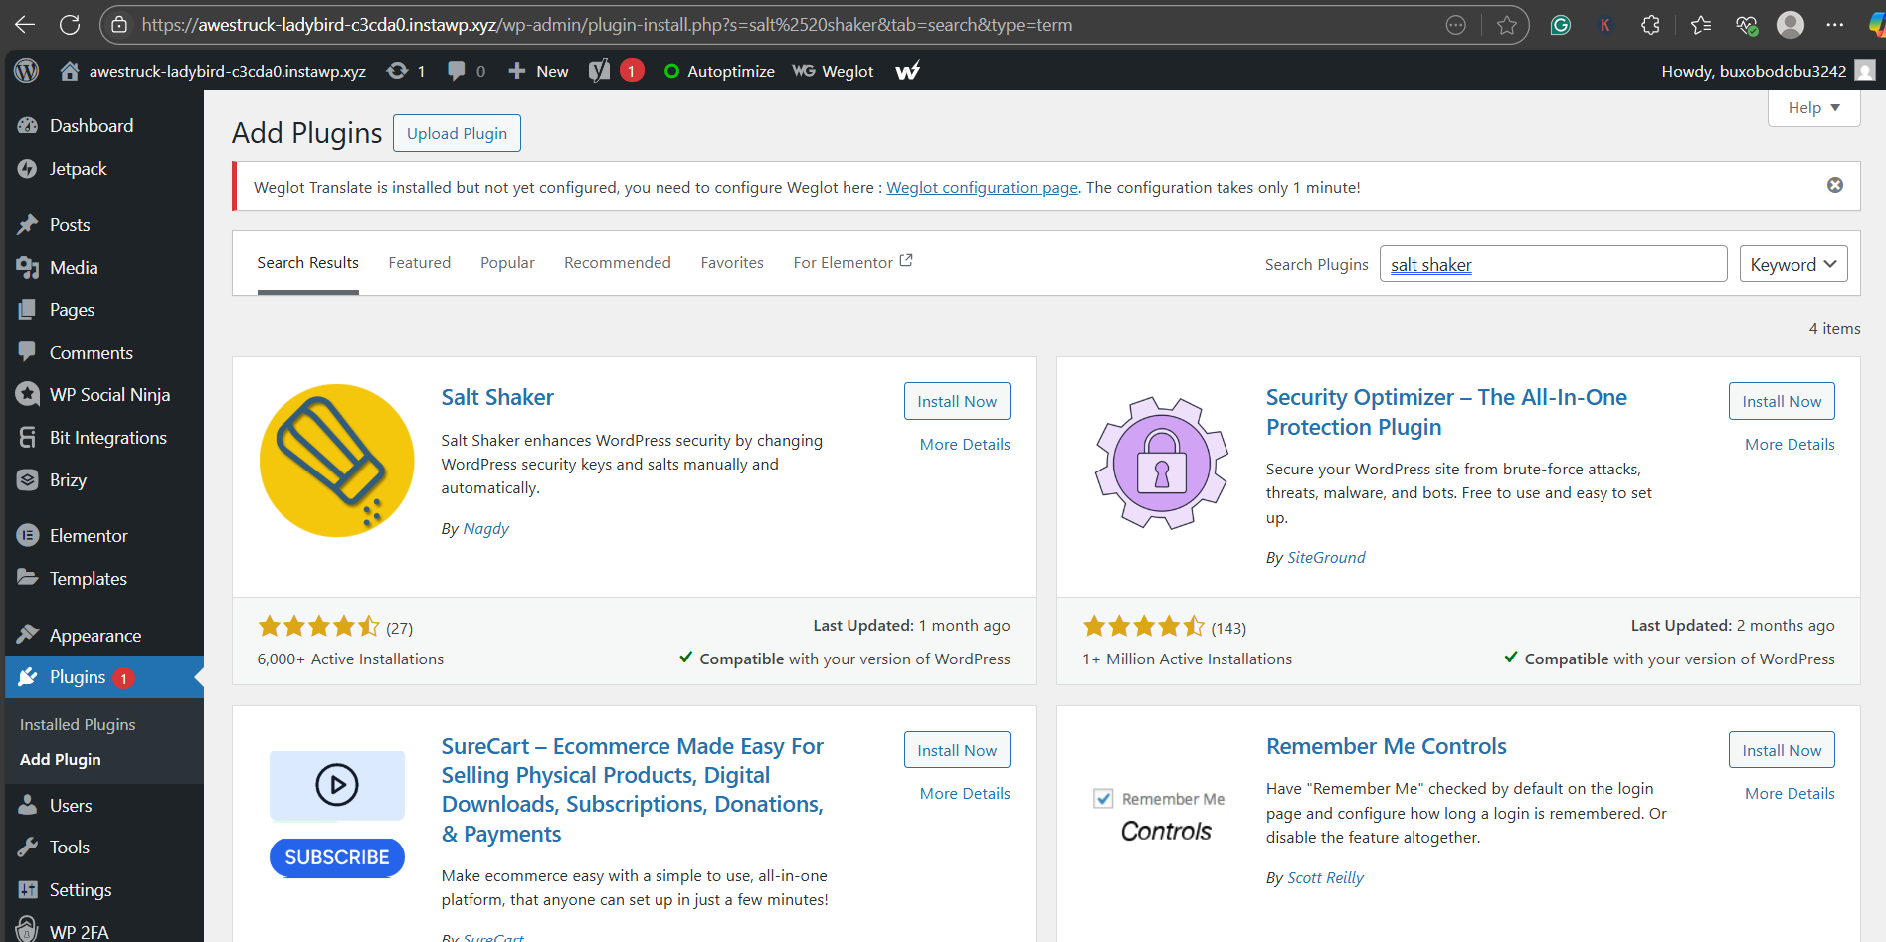The height and width of the screenshot is (942, 1886).
Task: Install the SureCart plugin
Action: [957, 750]
